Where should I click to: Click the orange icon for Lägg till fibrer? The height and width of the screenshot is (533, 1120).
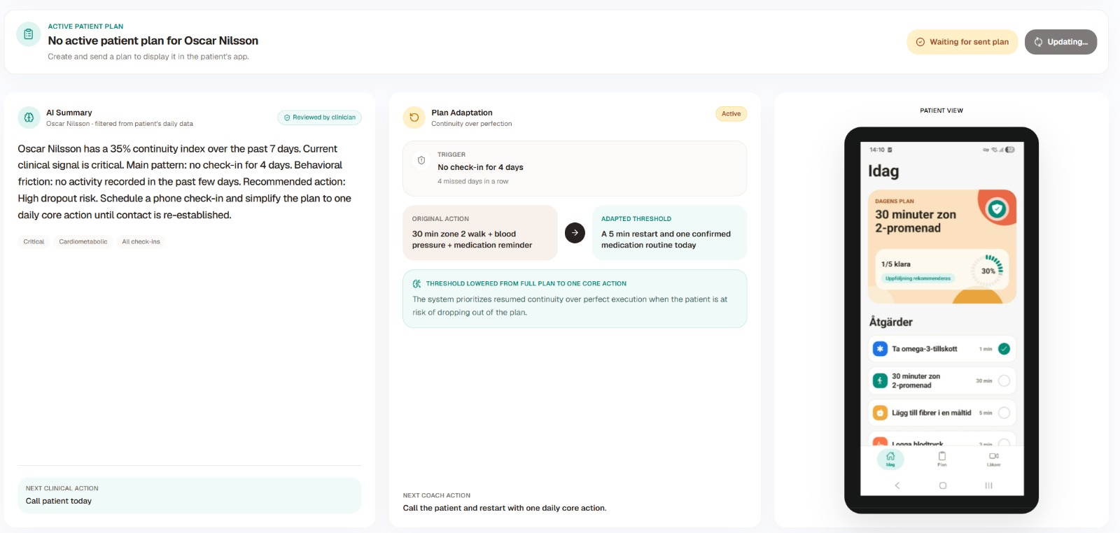point(880,413)
